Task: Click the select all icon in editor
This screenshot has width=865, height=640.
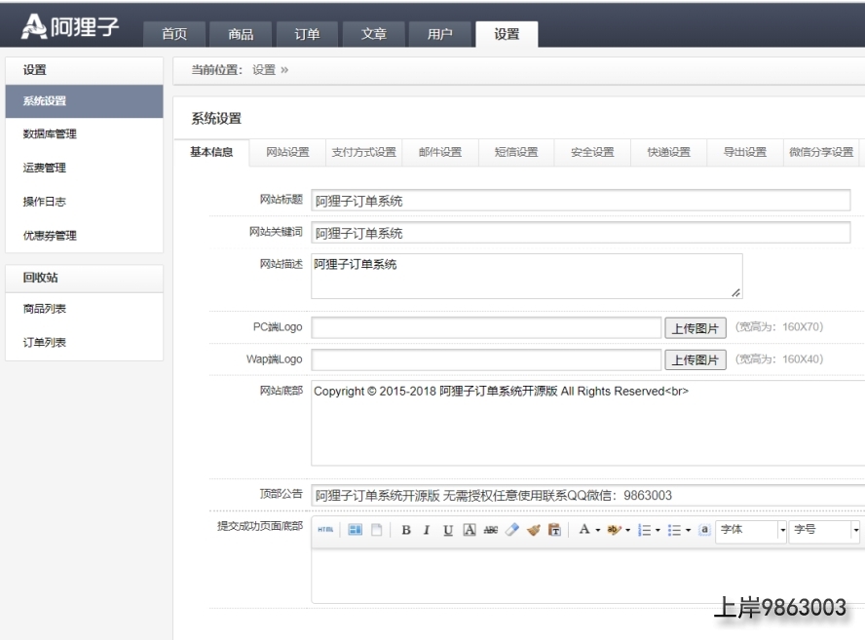Action: click(x=704, y=530)
